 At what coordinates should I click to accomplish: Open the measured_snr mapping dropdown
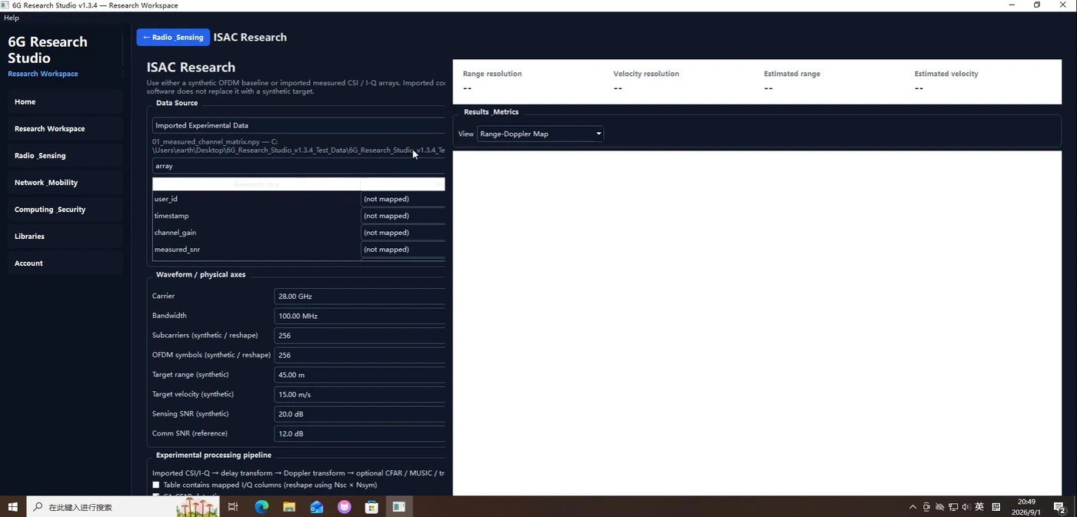(x=403, y=250)
